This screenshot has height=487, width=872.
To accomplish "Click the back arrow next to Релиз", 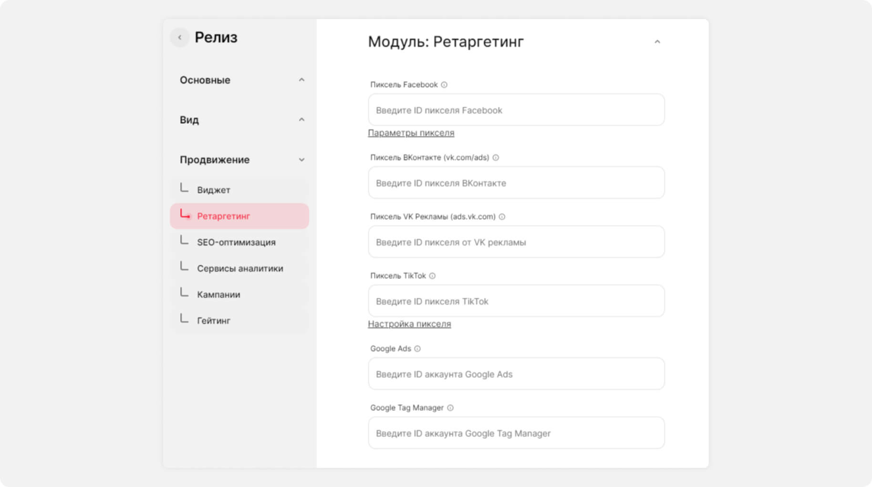I will point(180,37).
